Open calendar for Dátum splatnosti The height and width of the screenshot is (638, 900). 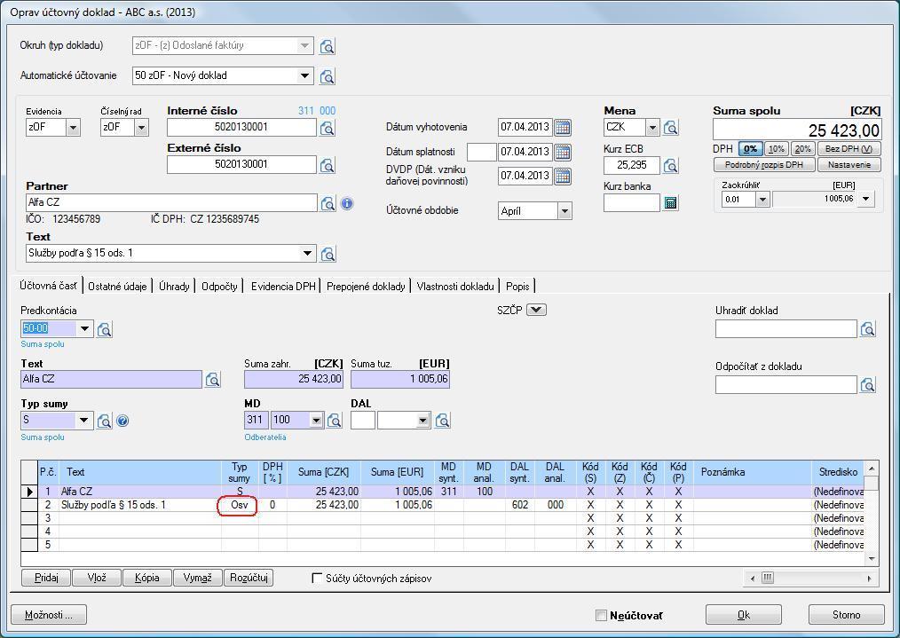click(563, 152)
